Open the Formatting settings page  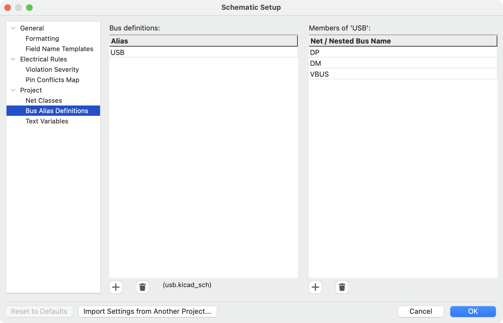tap(42, 38)
